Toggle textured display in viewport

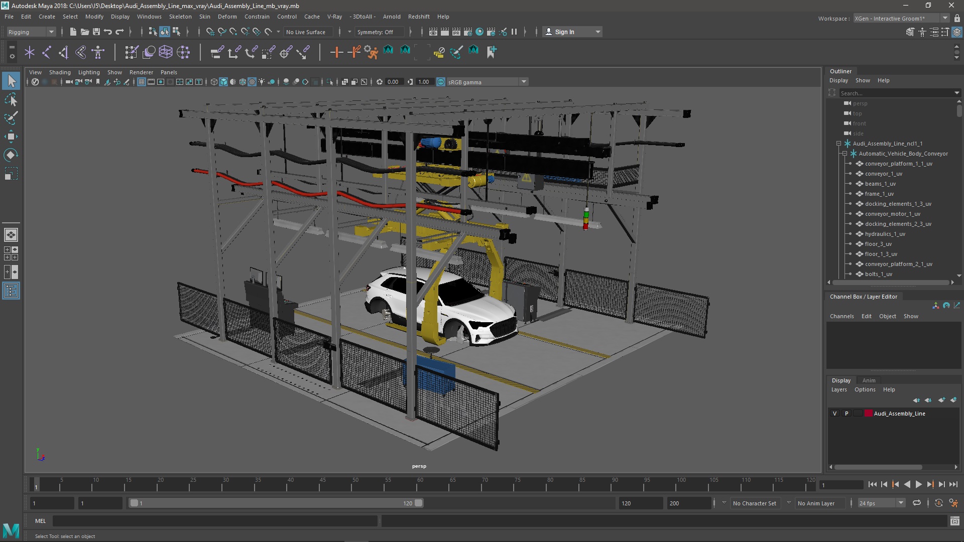click(252, 82)
